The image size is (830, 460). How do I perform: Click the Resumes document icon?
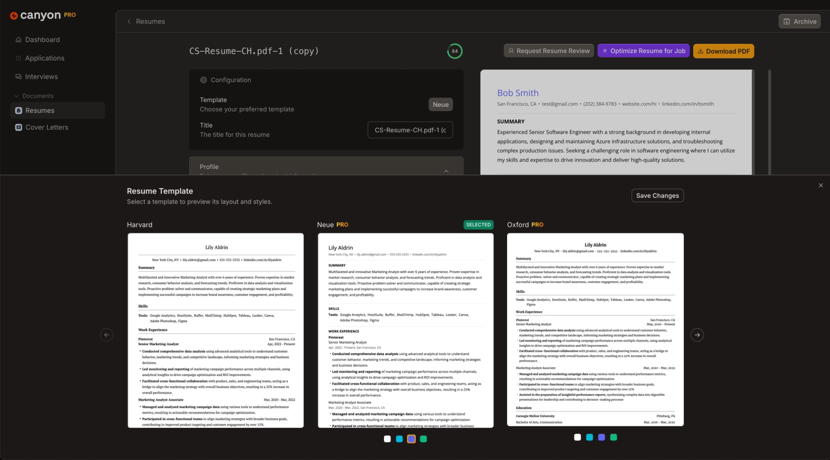[x=19, y=110]
